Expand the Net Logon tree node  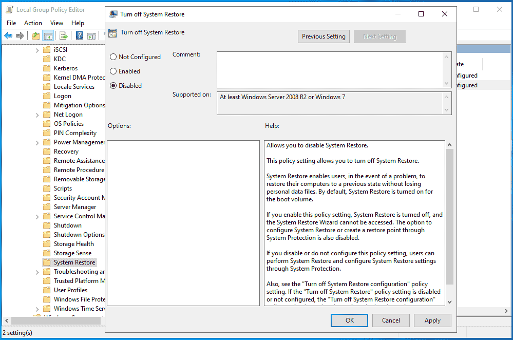pyautogui.click(x=37, y=114)
